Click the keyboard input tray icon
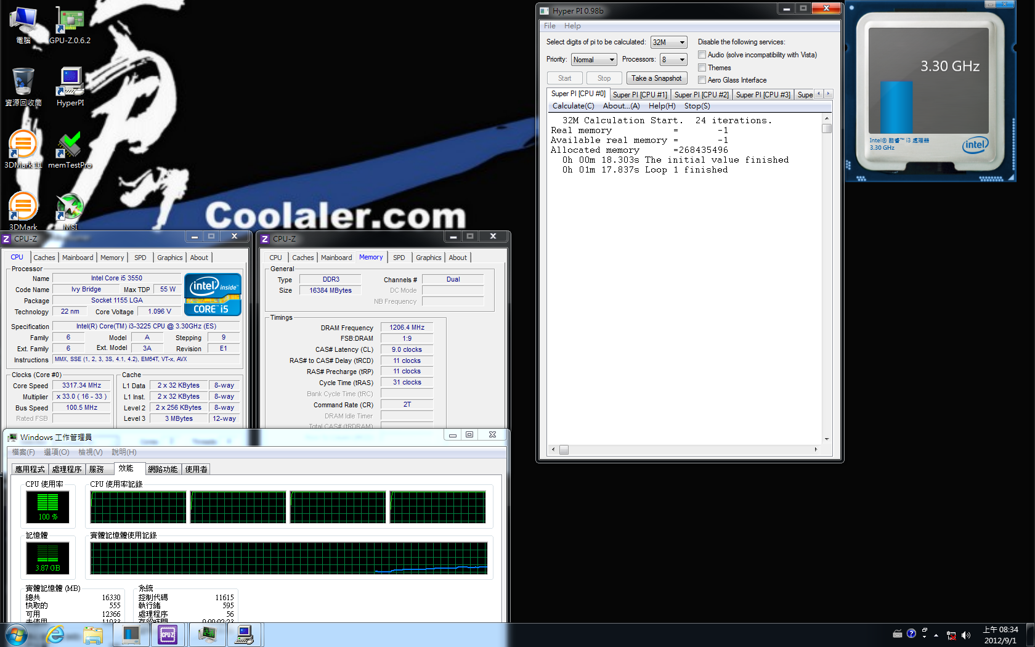1035x647 pixels. point(898,633)
